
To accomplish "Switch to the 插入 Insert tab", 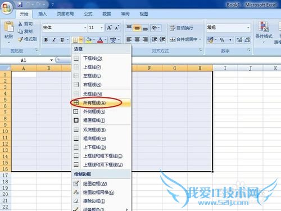I will click(42, 14).
